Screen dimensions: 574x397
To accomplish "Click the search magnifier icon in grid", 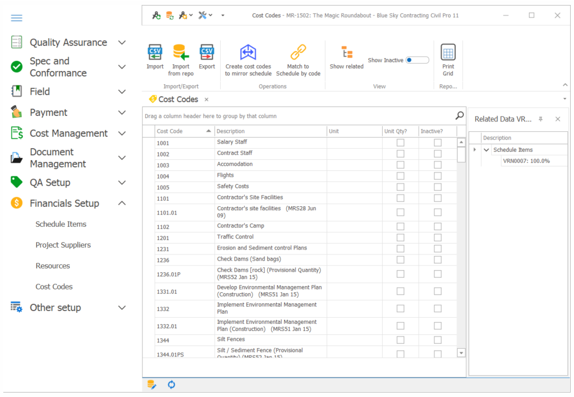I will click(x=459, y=116).
